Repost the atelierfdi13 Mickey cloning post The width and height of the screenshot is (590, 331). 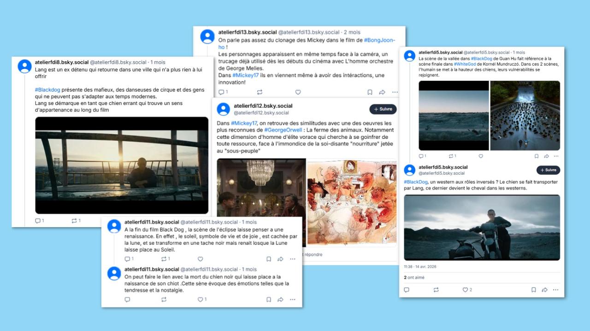pos(260,92)
